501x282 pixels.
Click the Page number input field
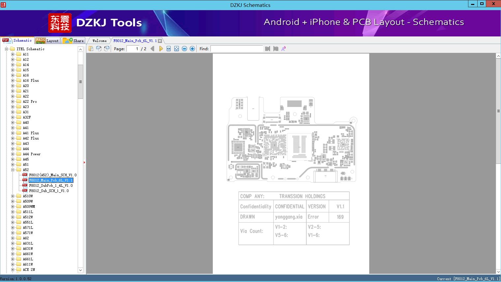[x=133, y=49]
